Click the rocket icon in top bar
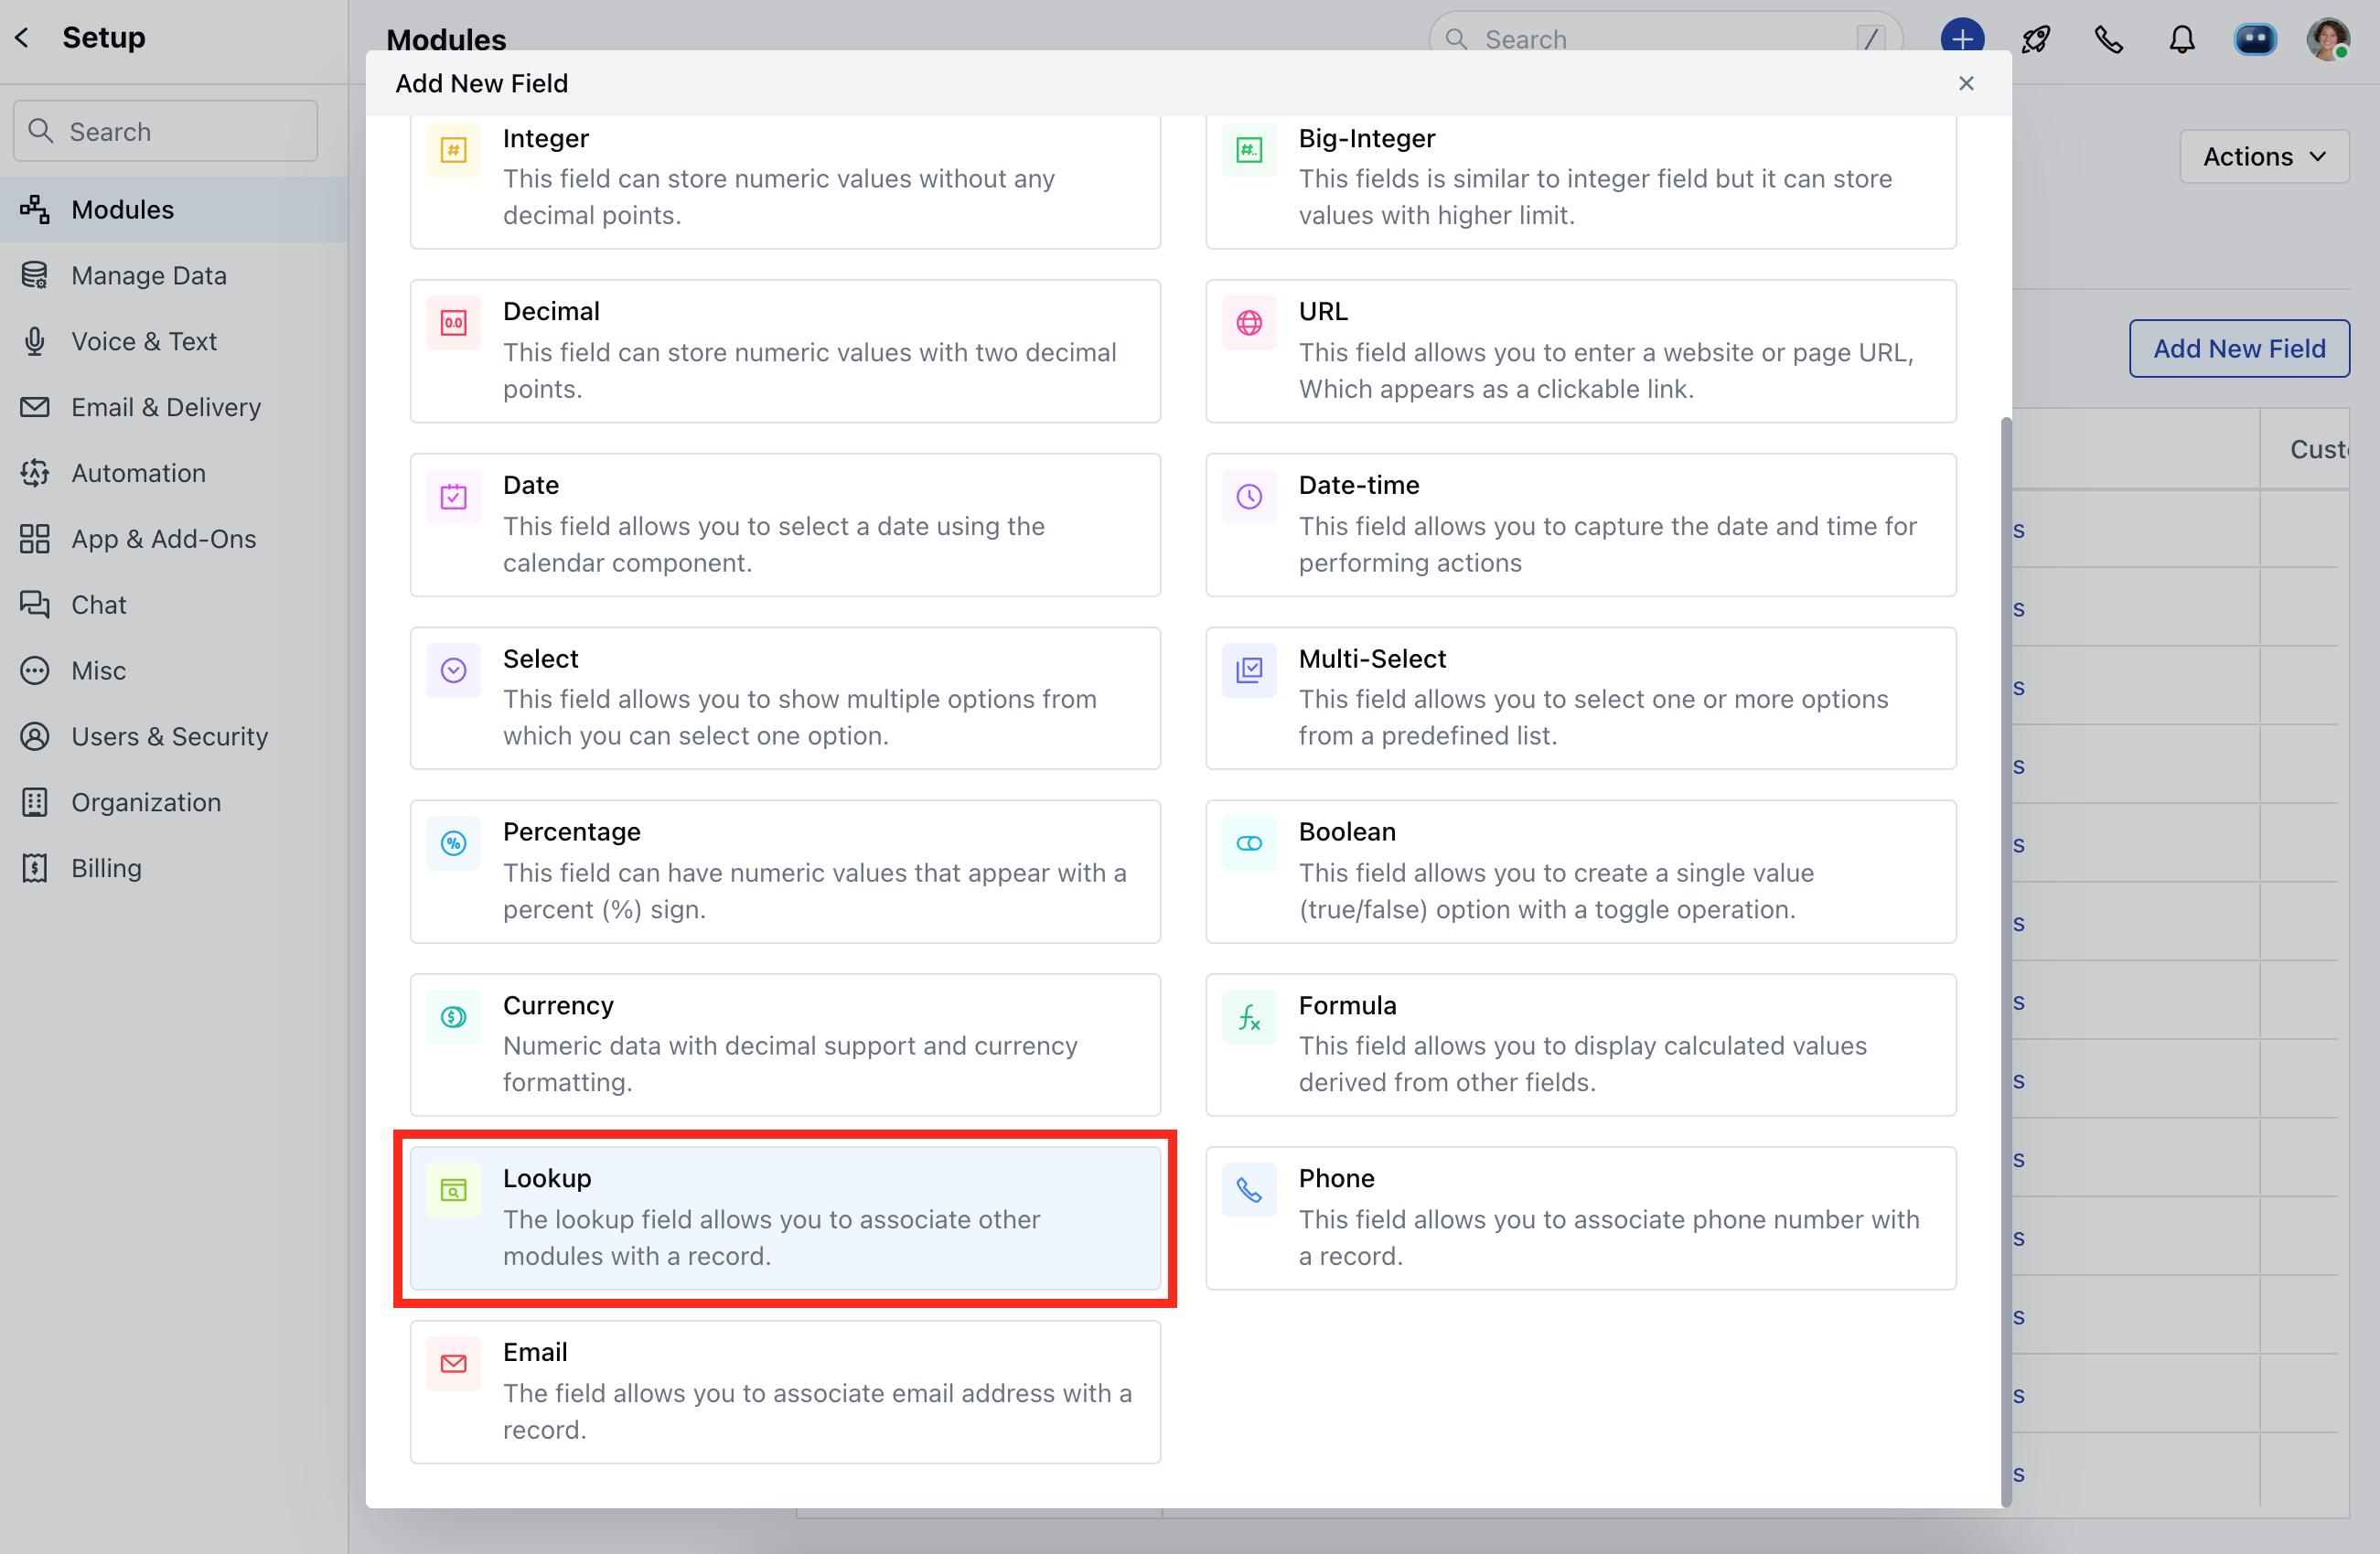Screen dimensions: 2380x1554 [2035, 40]
